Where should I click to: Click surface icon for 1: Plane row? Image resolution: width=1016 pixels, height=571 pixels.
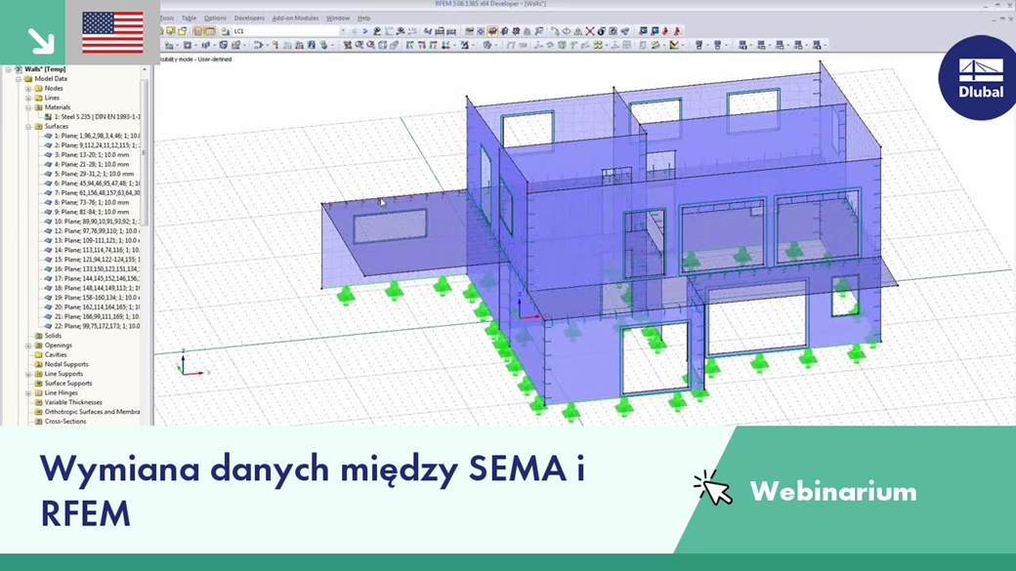48,136
